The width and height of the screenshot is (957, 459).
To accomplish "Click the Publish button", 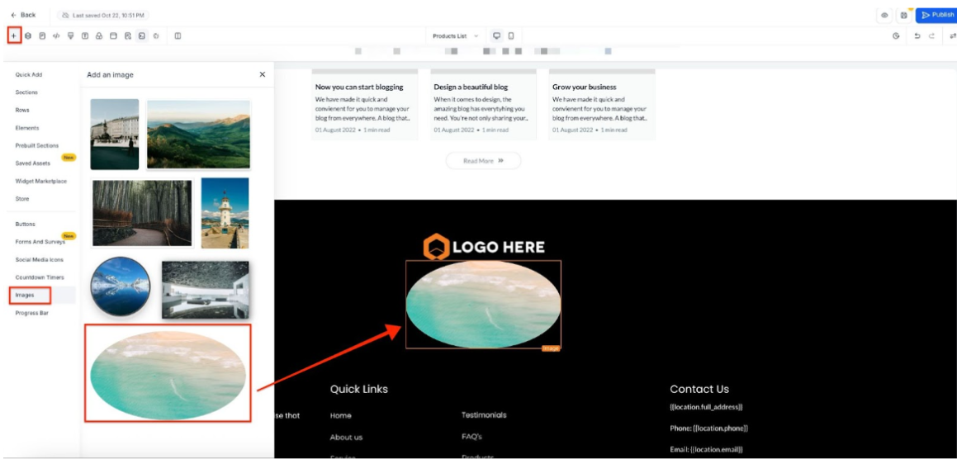I will (937, 15).
